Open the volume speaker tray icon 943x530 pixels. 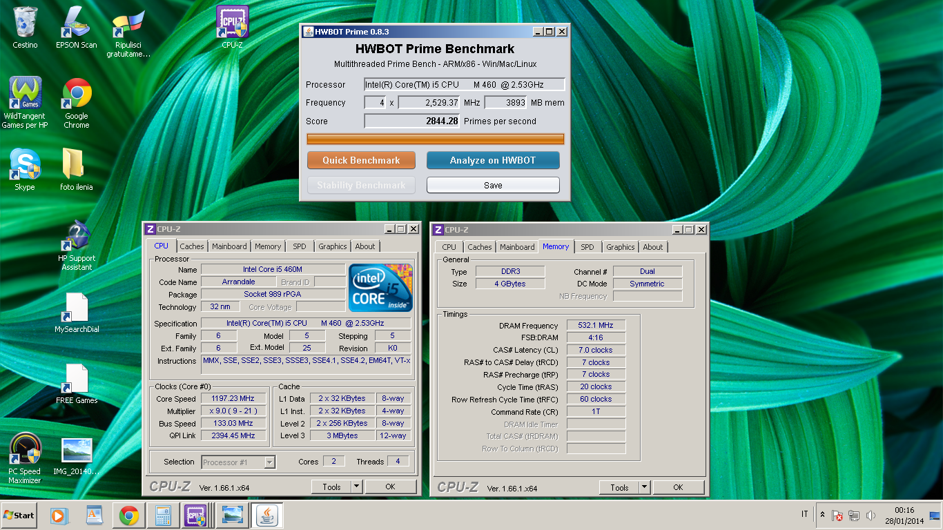coord(871,516)
